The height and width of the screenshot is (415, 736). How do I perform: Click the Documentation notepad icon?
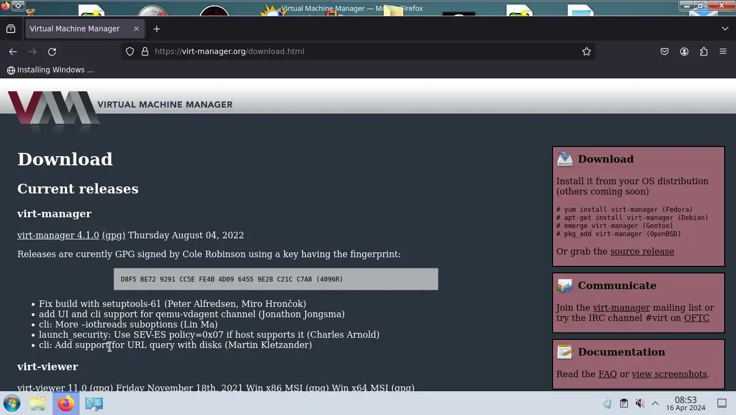click(565, 352)
